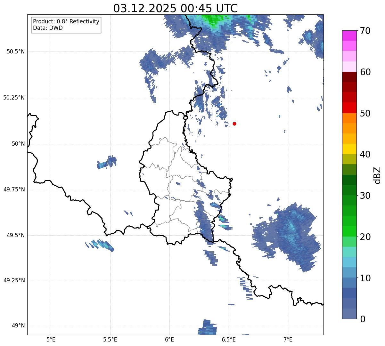This screenshot has width=385, height=346.
Task: Pick the bright red colorbar swatch above 50
Action: click(x=349, y=108)
